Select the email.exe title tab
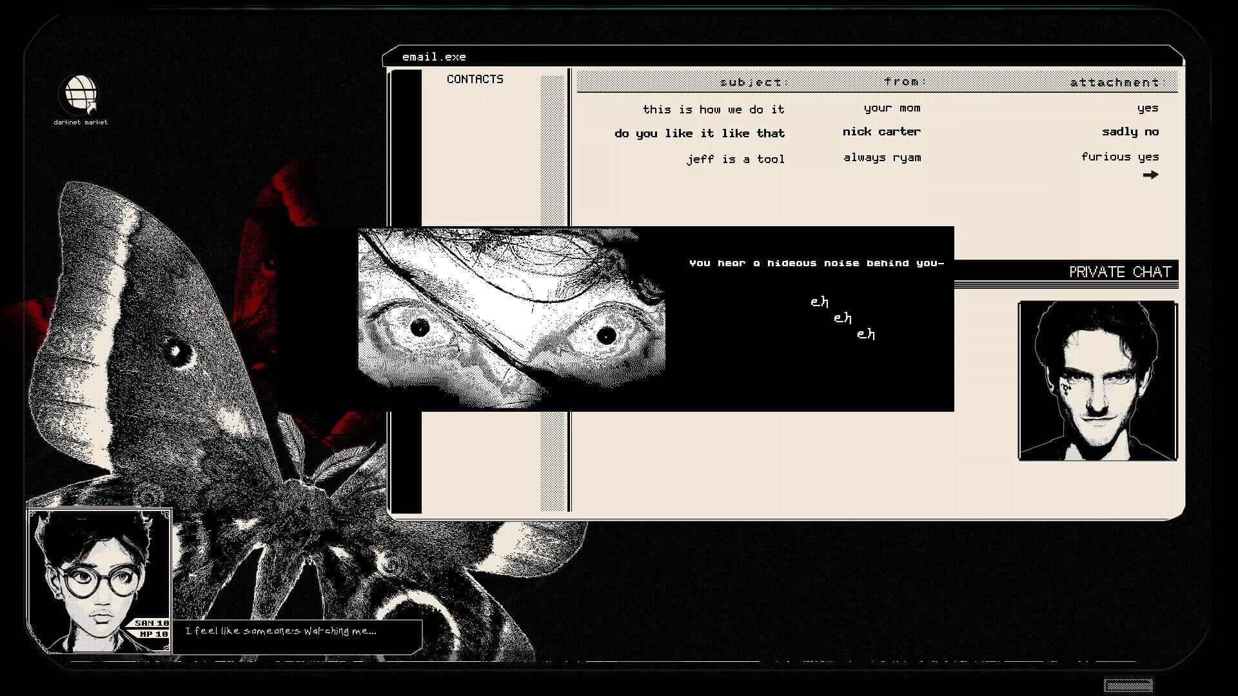 (x=435, y=57)
